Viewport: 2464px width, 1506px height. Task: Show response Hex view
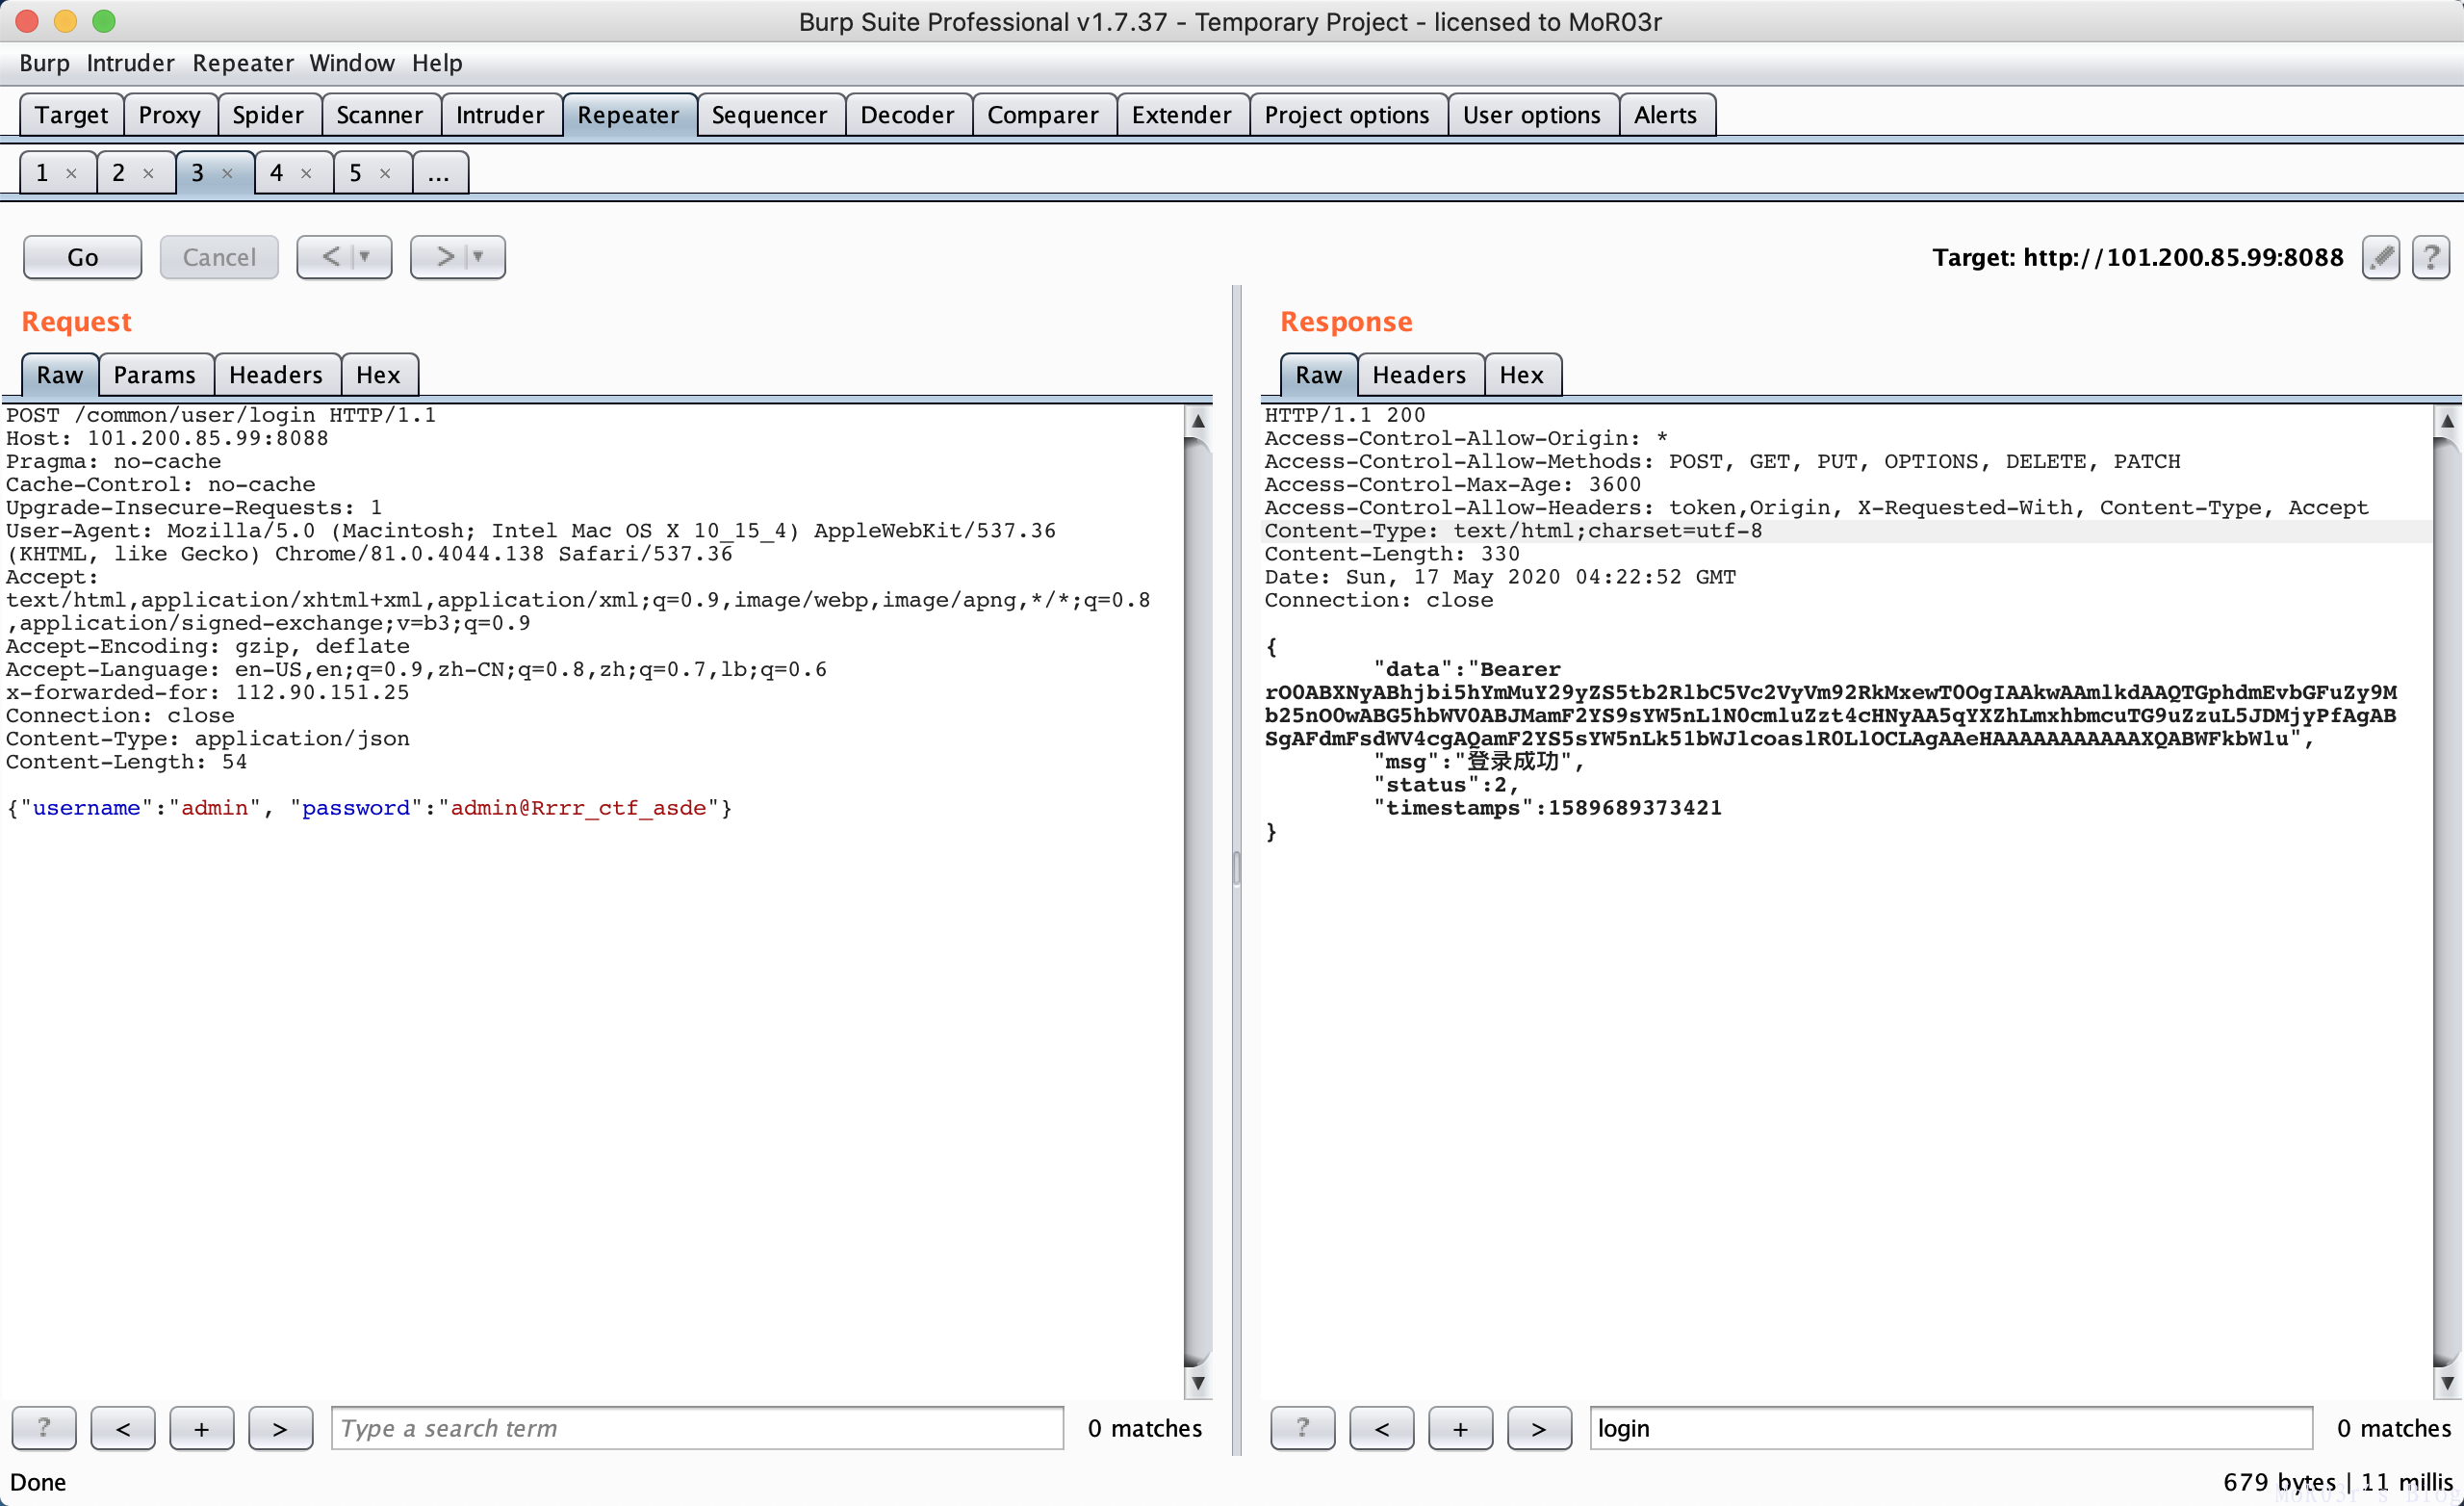(x=1522, y=376)
